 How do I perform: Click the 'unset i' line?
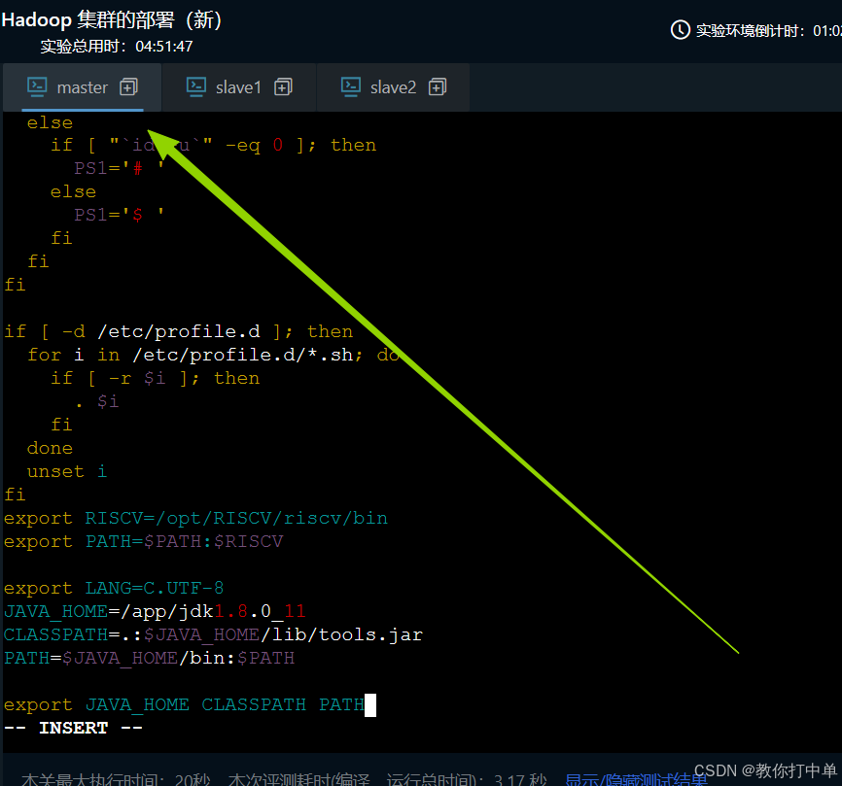point(67,471)
